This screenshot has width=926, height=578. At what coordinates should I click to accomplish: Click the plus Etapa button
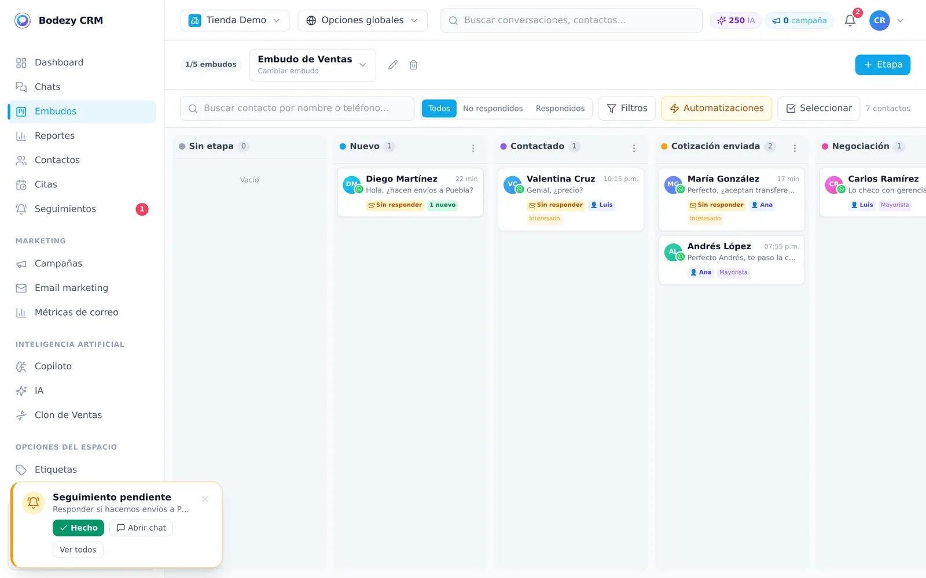(x=883, y=65)
